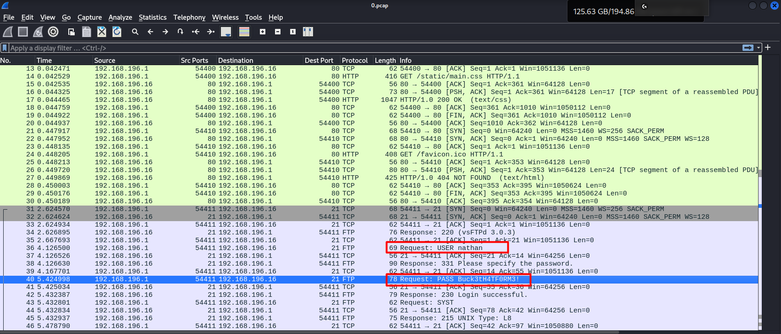
Task: Open the Statistics menu
Action: point(153,17)
